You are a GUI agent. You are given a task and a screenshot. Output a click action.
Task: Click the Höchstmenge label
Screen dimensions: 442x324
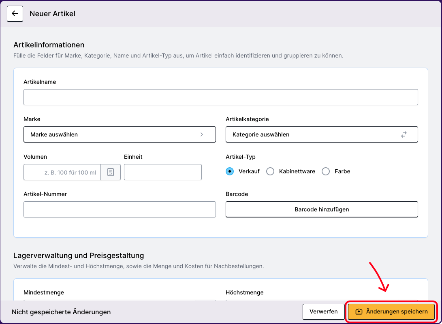[x=244, y=292]
